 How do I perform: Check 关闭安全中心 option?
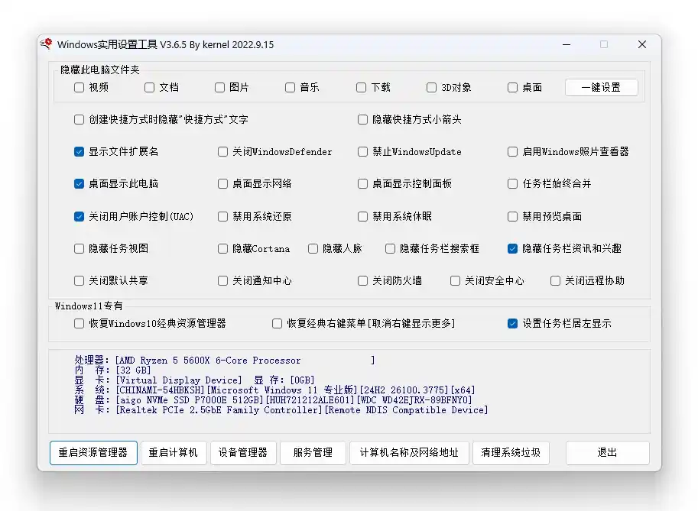[455, 280]
